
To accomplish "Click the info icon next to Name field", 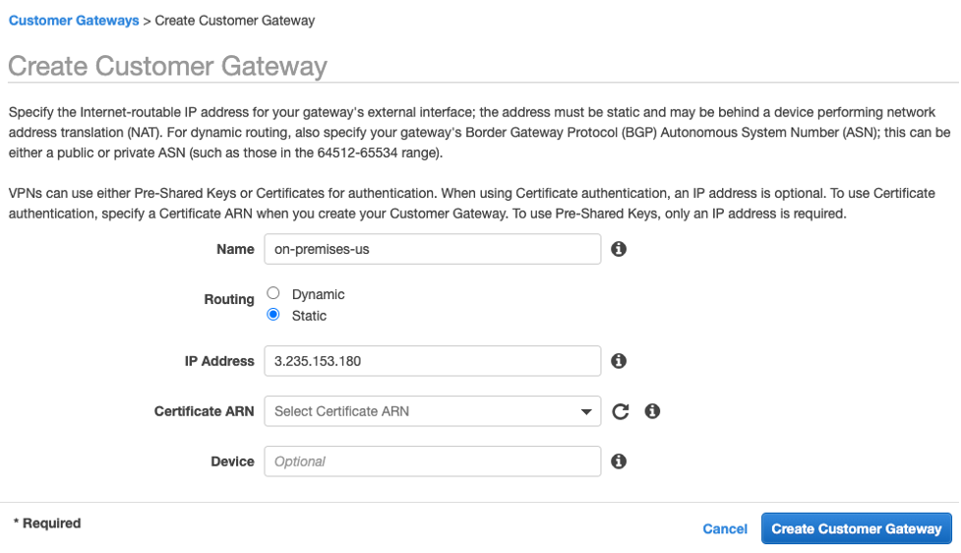I will pos(619,249).
